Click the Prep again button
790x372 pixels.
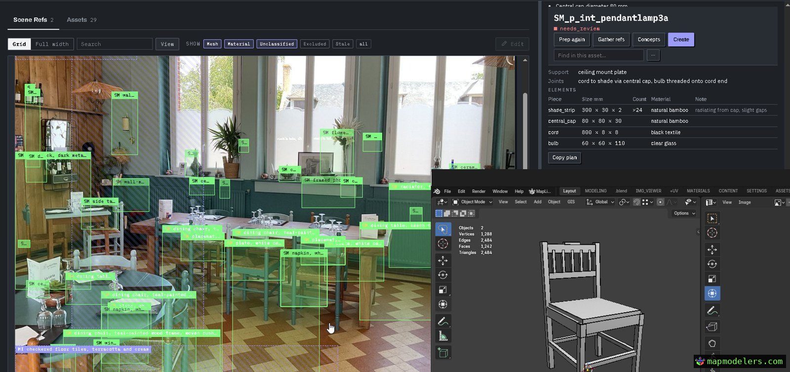click(572, 39)
